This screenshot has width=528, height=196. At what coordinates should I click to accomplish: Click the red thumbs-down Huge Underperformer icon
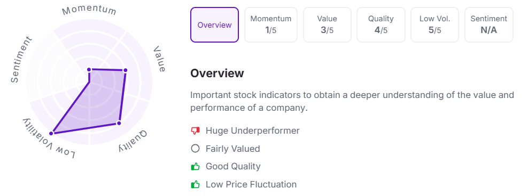click(195, 130)
